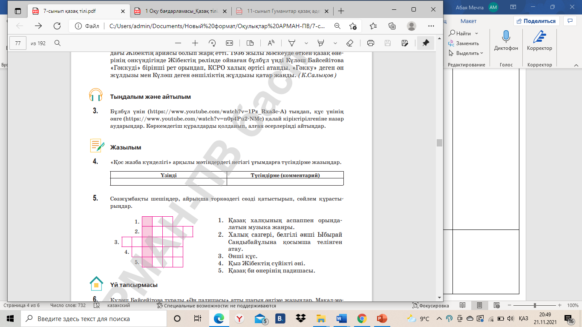
Task: Expand Highlight color options arrow
Action: click(335, 43)
